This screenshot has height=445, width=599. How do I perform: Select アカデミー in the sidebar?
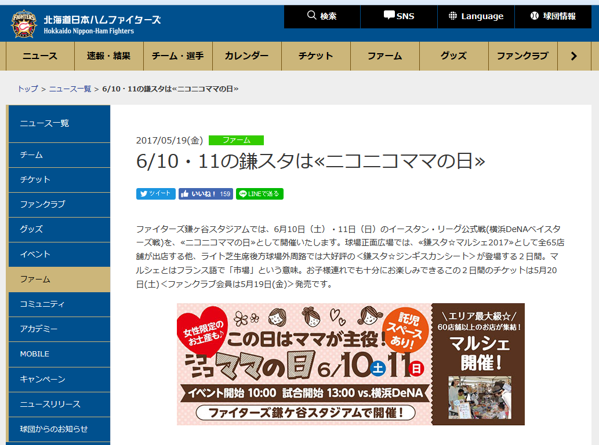pos(59,329)
